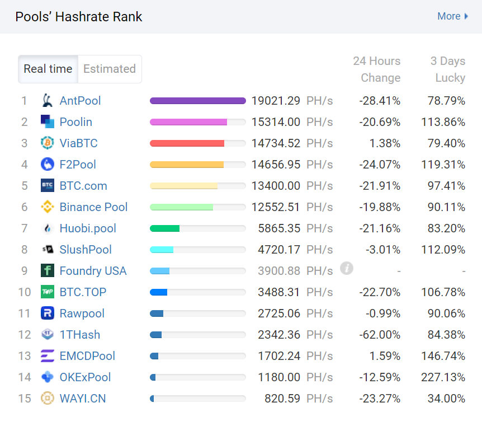Open the EMCDPool link
The height and width of the screenshot is (440, 482).
[x=87, y=355]
